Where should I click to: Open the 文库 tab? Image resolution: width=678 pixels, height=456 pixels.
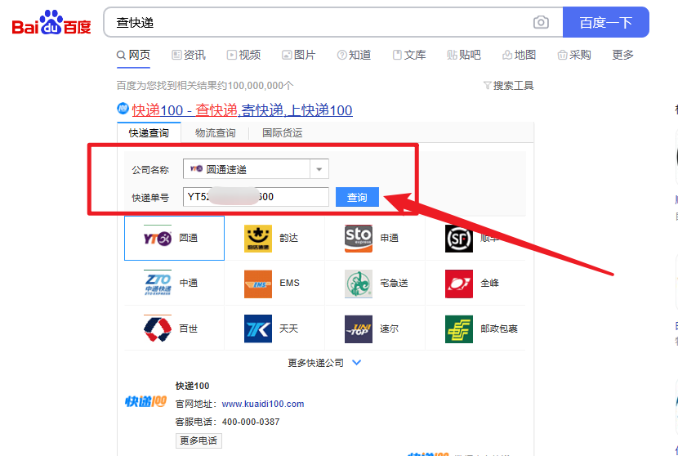click(409, 55)
